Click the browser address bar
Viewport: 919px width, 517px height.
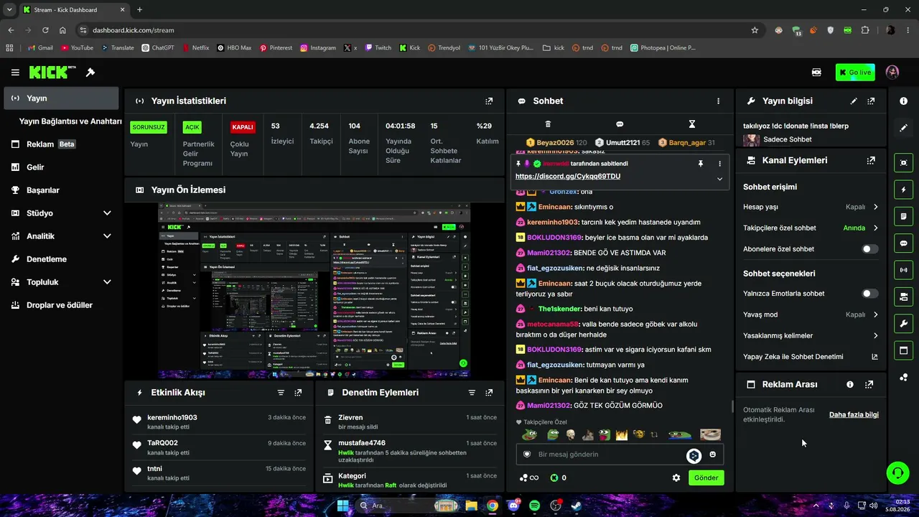(x=420, y=30)
